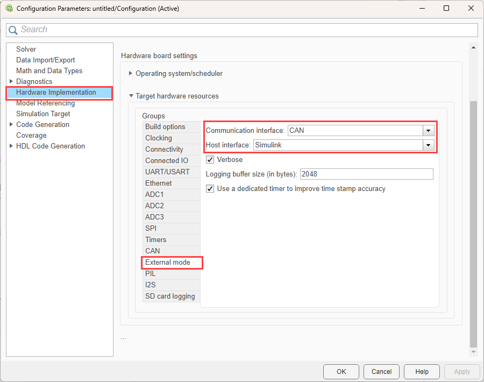
Task: Expand the Diagnostics tree node
Action: pos(11,82)
